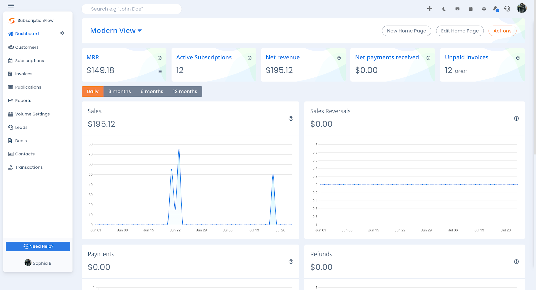This screenshot has width=536, height=290.
Task: Select the 6 months tab
Action: coord(152,92)
